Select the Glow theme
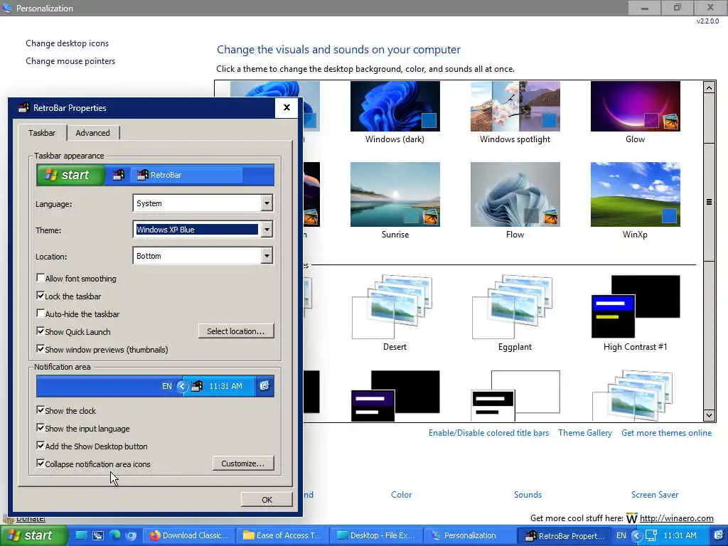 click(635, 113)
